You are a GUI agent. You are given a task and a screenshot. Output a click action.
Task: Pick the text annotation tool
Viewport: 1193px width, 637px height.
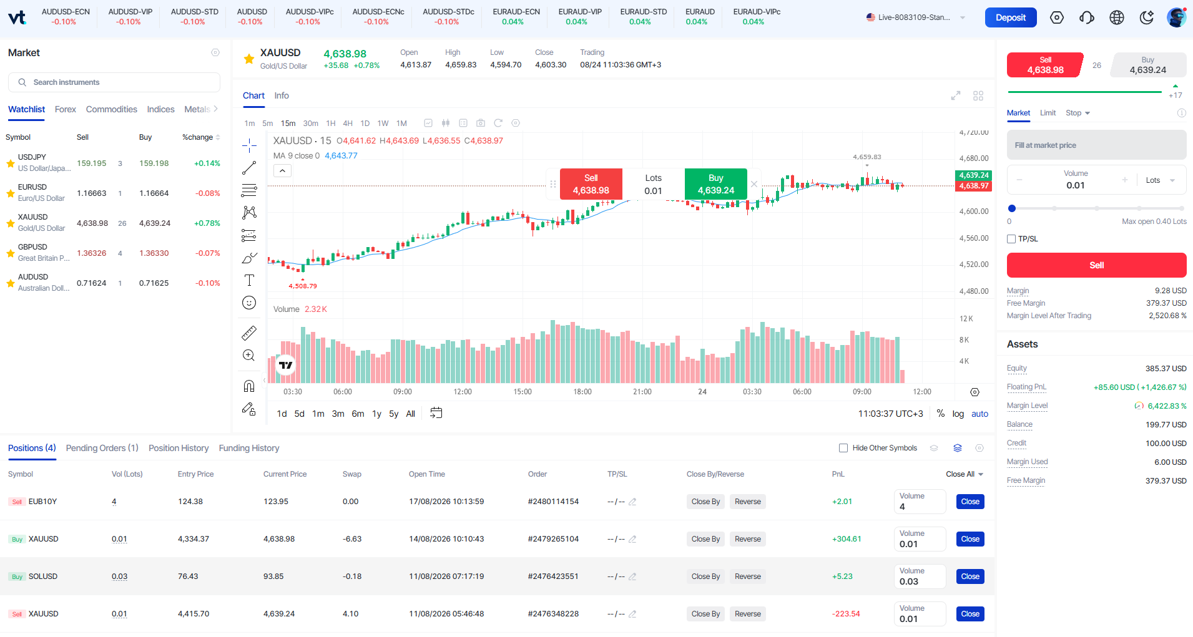click(249, 280)
